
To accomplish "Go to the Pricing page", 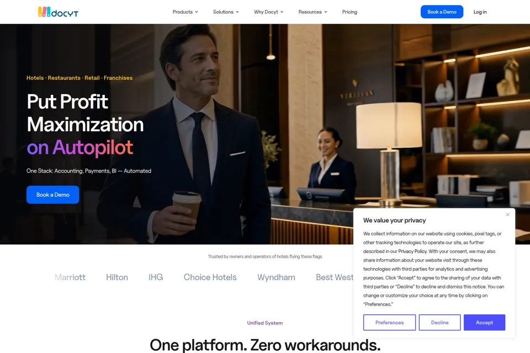I will coord(349,12).
